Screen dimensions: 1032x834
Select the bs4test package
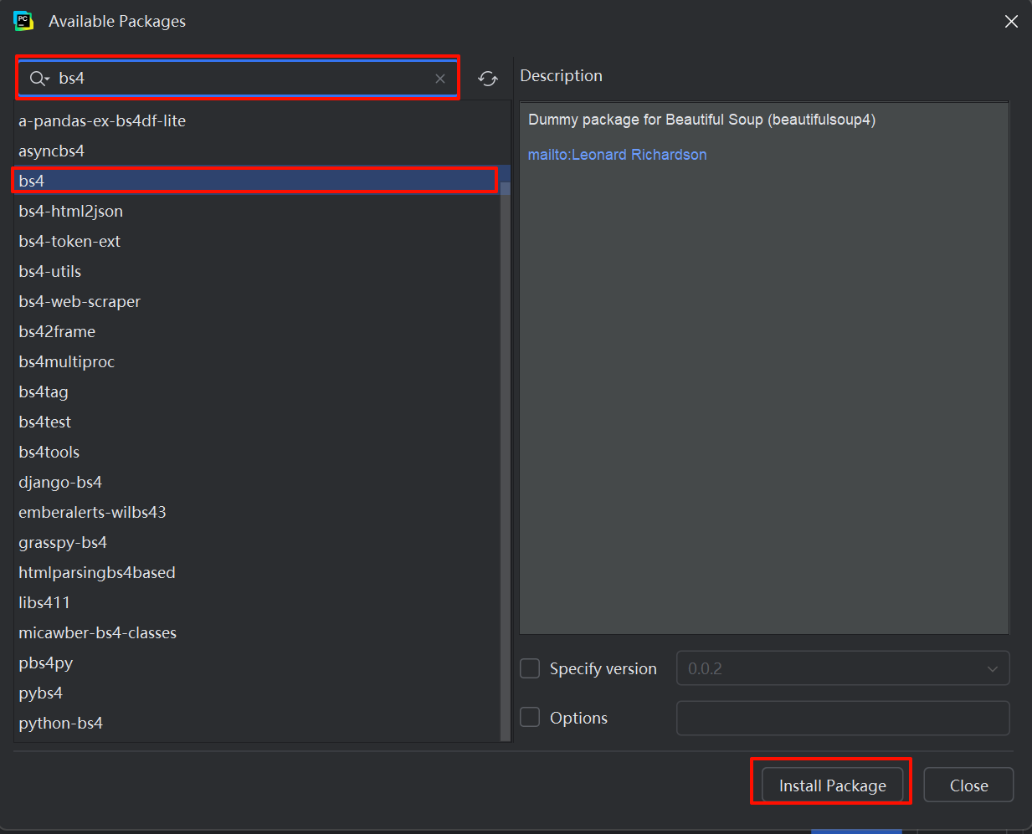click(257, 422)
